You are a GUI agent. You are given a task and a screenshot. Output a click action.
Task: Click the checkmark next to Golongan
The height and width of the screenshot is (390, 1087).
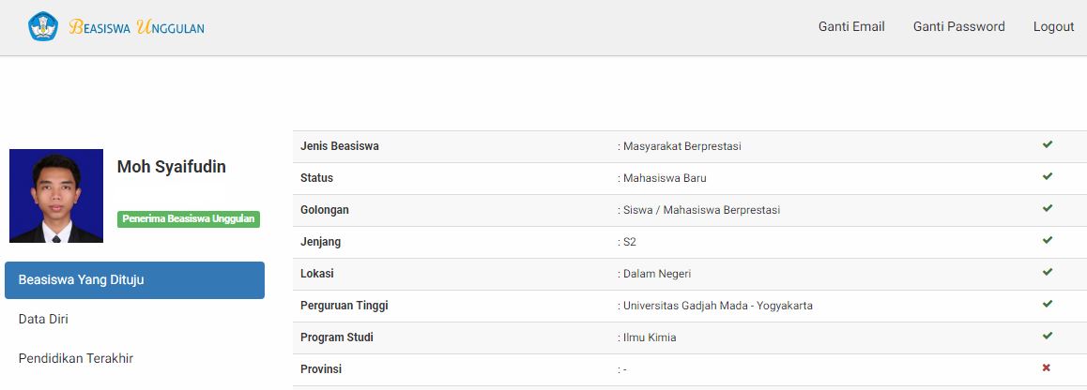[x=1048, y=208]
